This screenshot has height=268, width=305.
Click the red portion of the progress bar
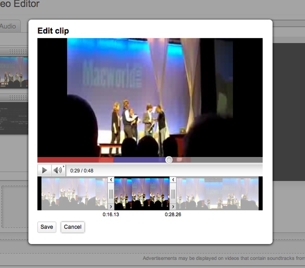coord(75,160)
